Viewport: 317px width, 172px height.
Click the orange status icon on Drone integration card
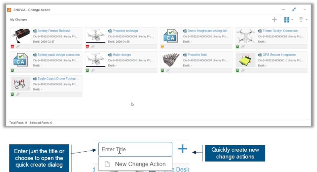pos(162,47)
